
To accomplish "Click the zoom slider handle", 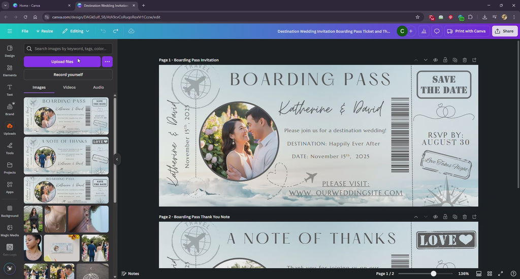I will point(433,273).
